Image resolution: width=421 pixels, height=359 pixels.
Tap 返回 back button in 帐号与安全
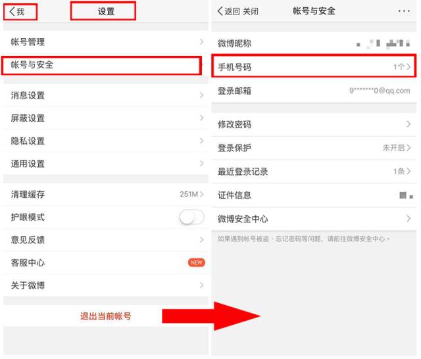pos(228,11)
